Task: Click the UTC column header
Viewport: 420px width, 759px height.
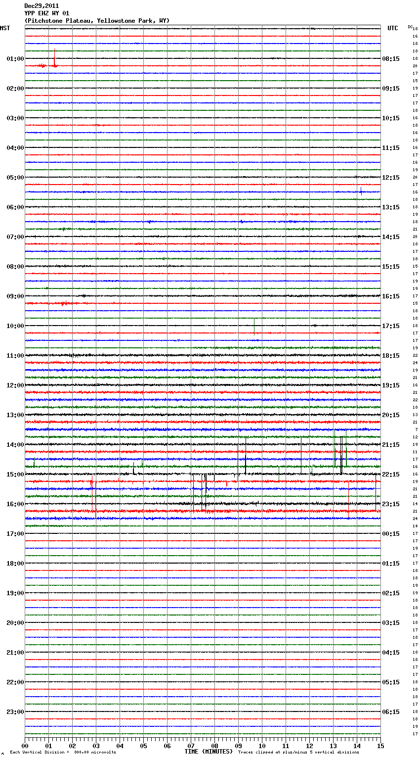Action: coord(393,28)
